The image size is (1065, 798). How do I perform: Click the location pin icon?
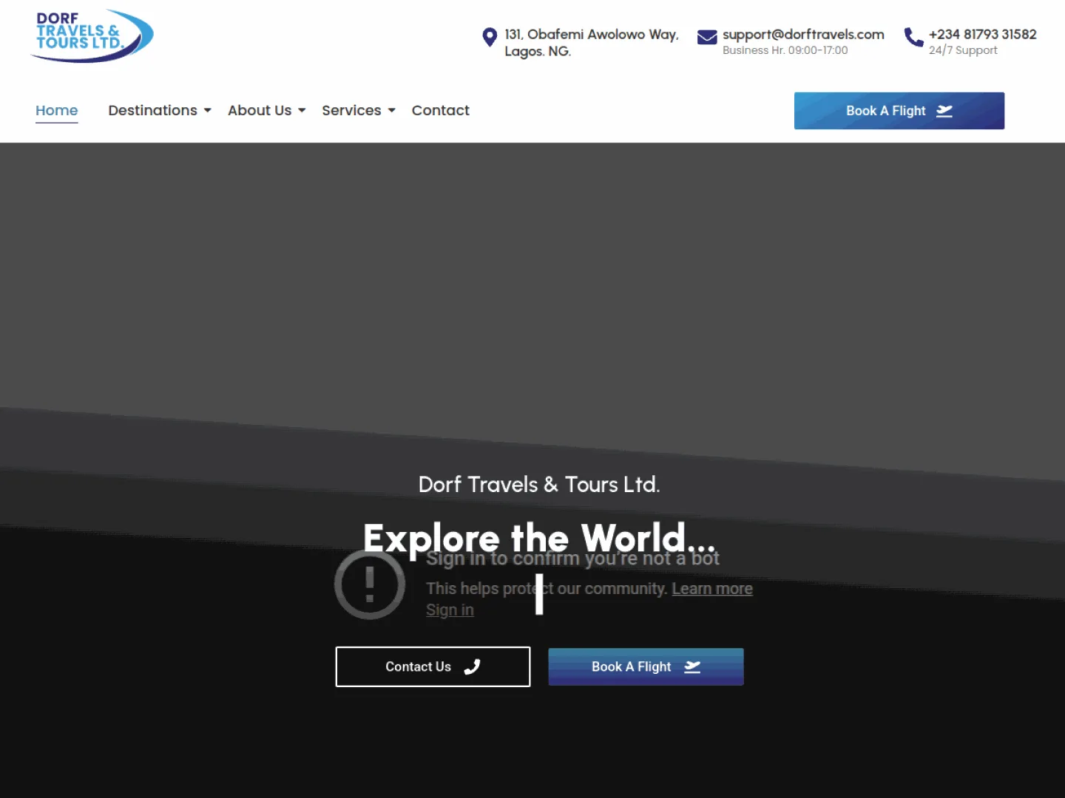pos(489,37)
